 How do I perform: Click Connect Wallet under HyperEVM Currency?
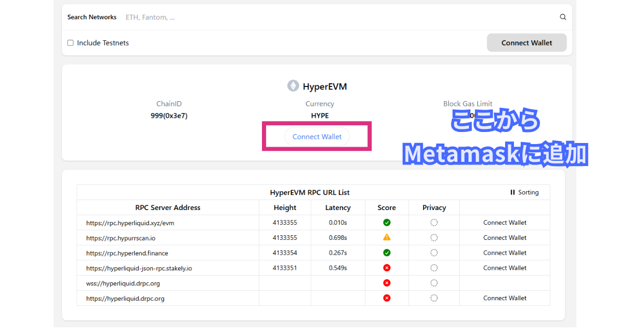point(317,137)
